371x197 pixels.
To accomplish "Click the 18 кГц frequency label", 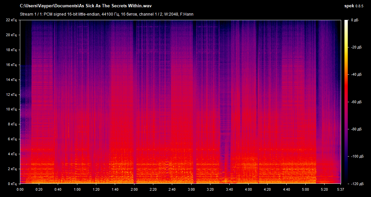I will (x=11, y=50).
